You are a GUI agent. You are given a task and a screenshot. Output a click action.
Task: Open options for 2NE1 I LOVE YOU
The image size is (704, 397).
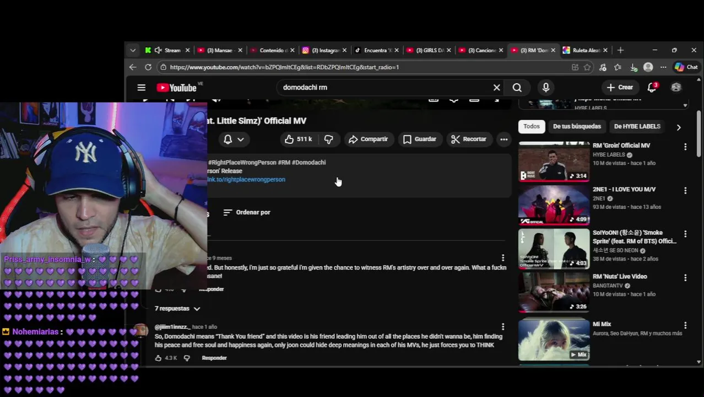coord(685,190)
